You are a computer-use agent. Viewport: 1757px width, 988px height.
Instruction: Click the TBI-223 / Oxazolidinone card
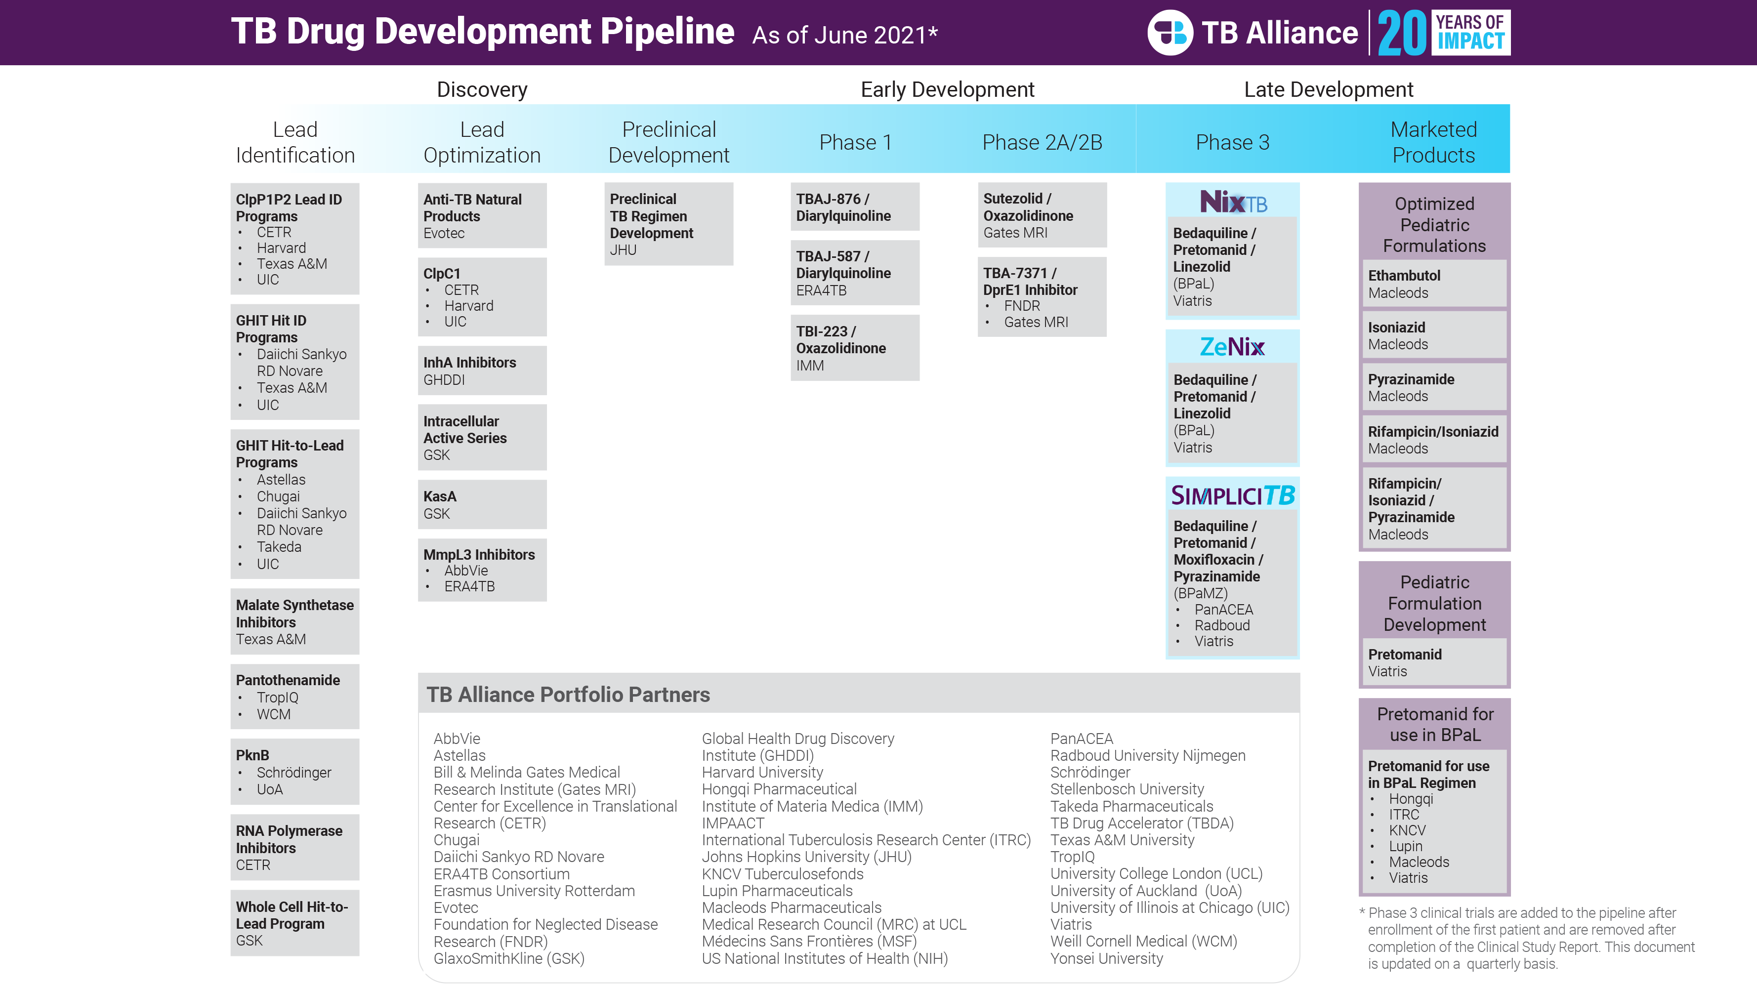[x=855, y=348]
